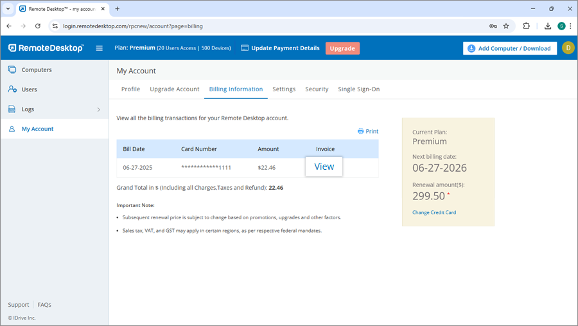
Task: Open browser extensions puzzle icon
Action: coord(527,26)
